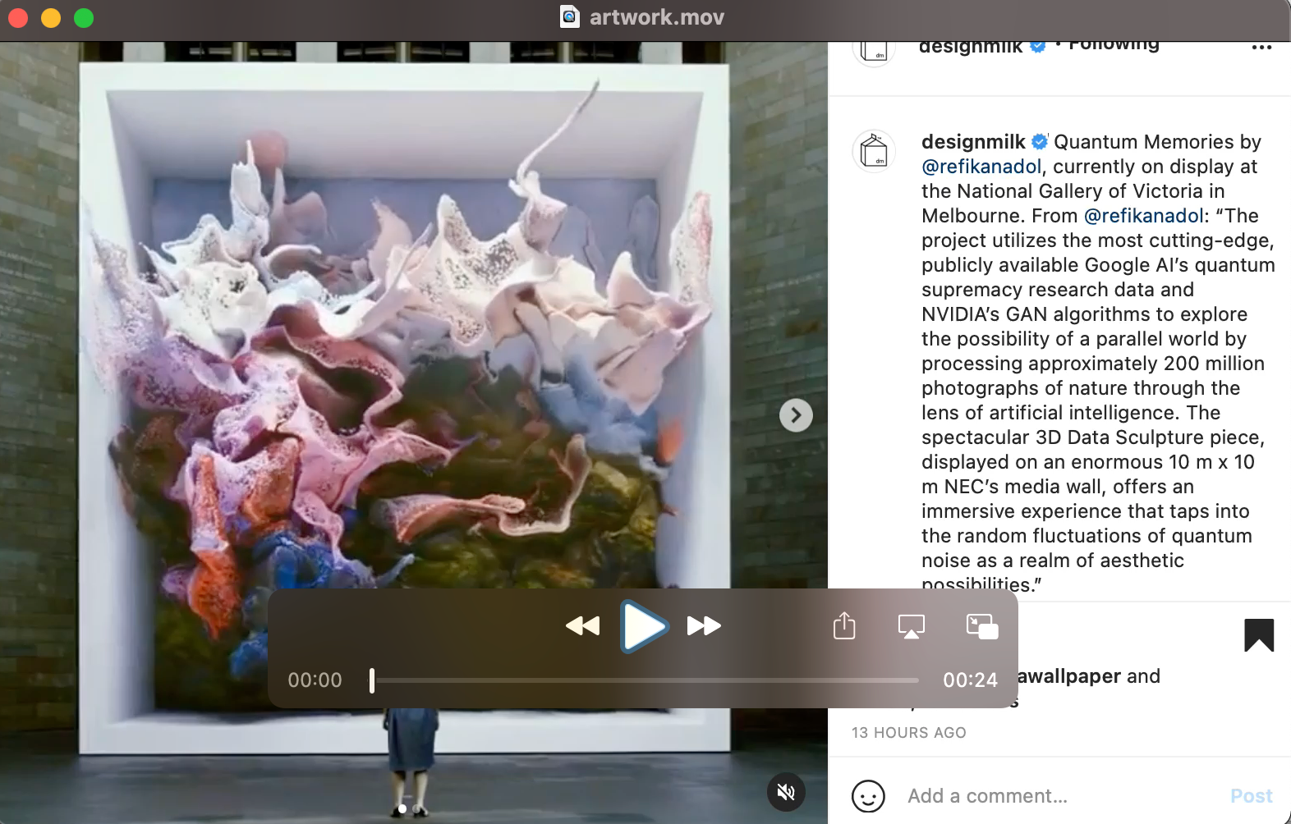
Task: Click the artwork.mov file proxy icon
Action: (569, 16)
